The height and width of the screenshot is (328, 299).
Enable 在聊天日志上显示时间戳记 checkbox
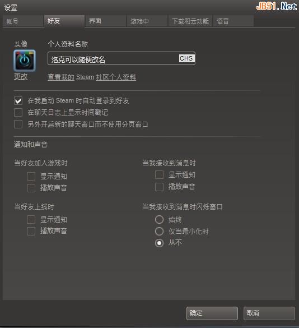[18, 112]
